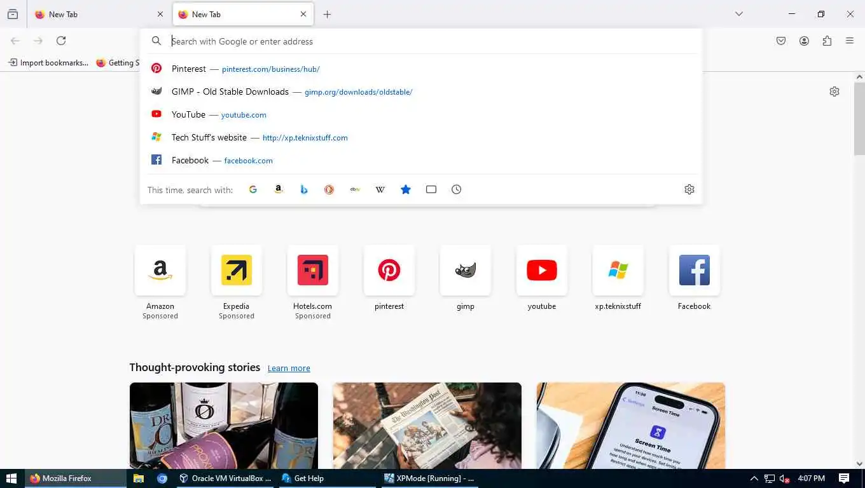Personalize new tab with the gear icon
The width and height of the screenshot is (865, 488).
[834, 91]
